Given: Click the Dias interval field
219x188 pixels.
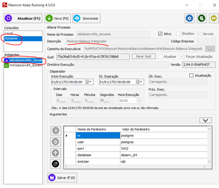Looking at the screenshot, I should click(63, 101).
